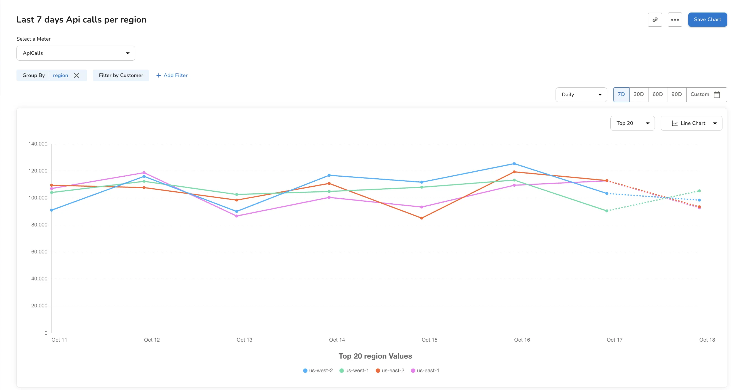Switch to the 90D time range
The height and width of the screenshot is (390, 745).
(677, 95)
